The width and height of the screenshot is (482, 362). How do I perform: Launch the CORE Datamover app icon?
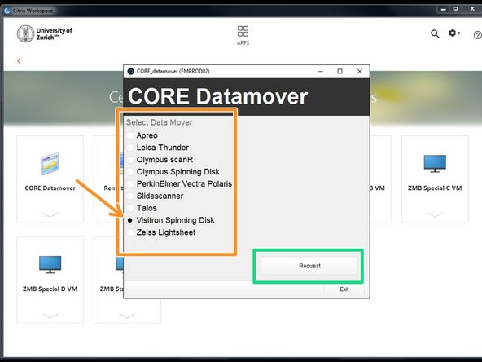point(50,163)
